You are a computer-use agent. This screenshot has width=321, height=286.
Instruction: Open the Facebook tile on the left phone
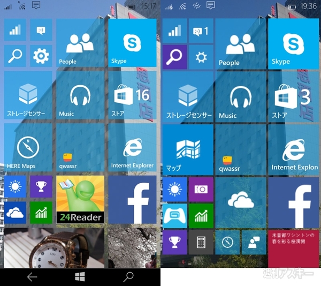[x=133, y=200]
